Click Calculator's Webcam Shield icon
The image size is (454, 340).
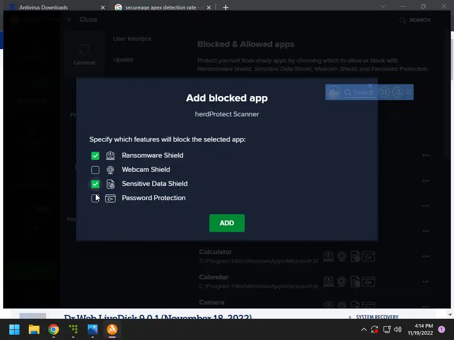(342, 256)
